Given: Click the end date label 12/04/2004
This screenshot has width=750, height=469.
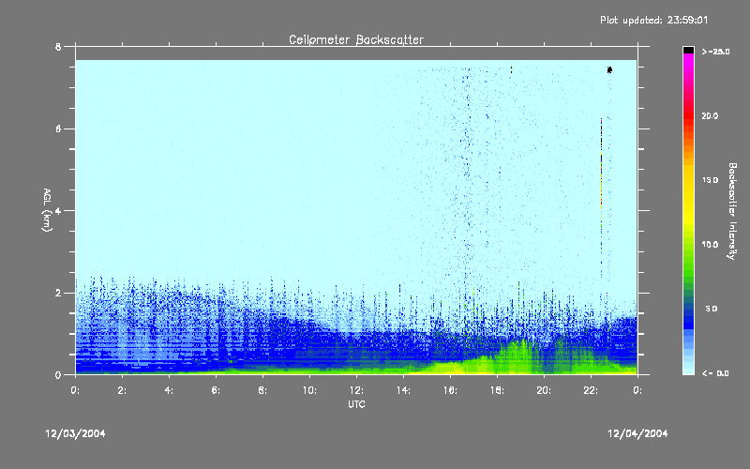Looking at the screenshot, I should pyautogui.click(x=637, y=433).
